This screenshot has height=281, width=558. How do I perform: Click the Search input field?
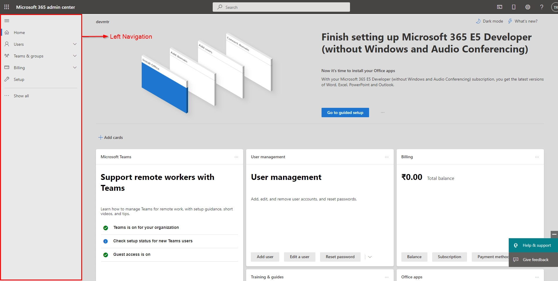(281, 7)
